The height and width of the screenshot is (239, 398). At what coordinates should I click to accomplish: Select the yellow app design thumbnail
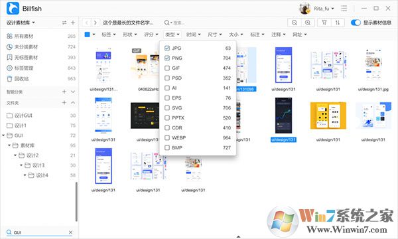tap(328, 116)
